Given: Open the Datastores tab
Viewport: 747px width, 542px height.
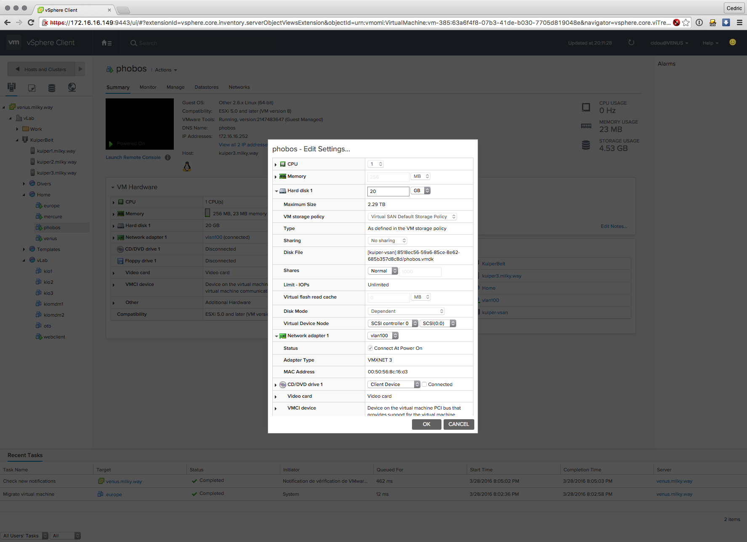Looking at the screenshot, I should (206, 87).
